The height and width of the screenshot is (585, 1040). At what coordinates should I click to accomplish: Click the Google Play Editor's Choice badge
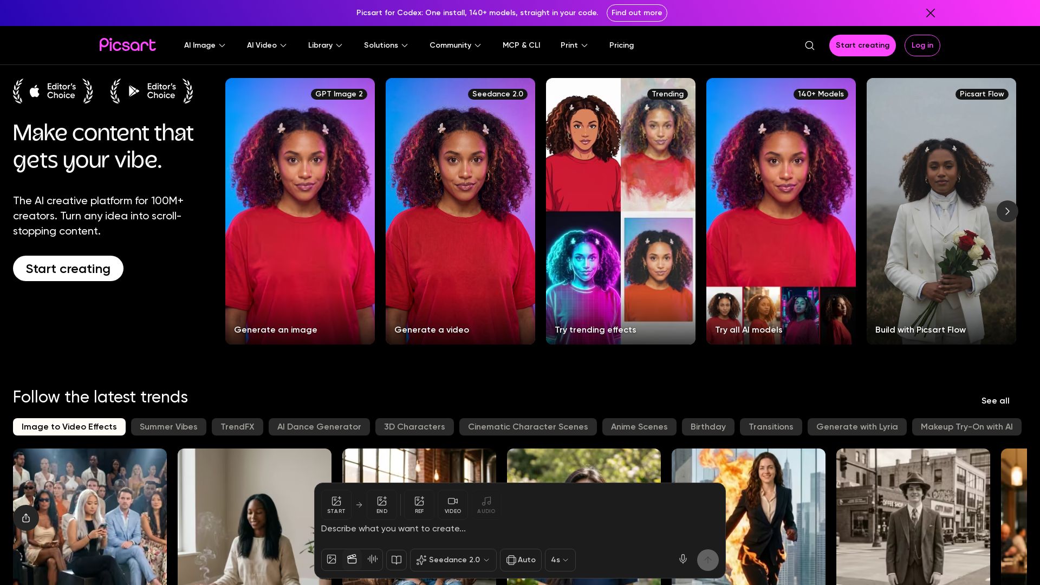pos(152,91)
